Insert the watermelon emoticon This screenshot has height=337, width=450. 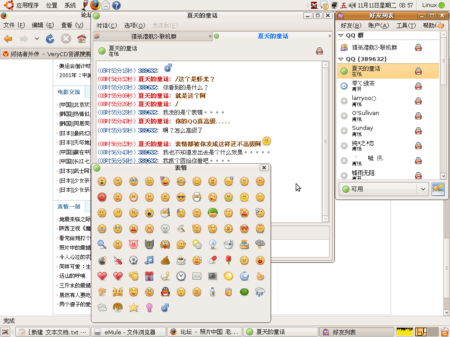244,292
